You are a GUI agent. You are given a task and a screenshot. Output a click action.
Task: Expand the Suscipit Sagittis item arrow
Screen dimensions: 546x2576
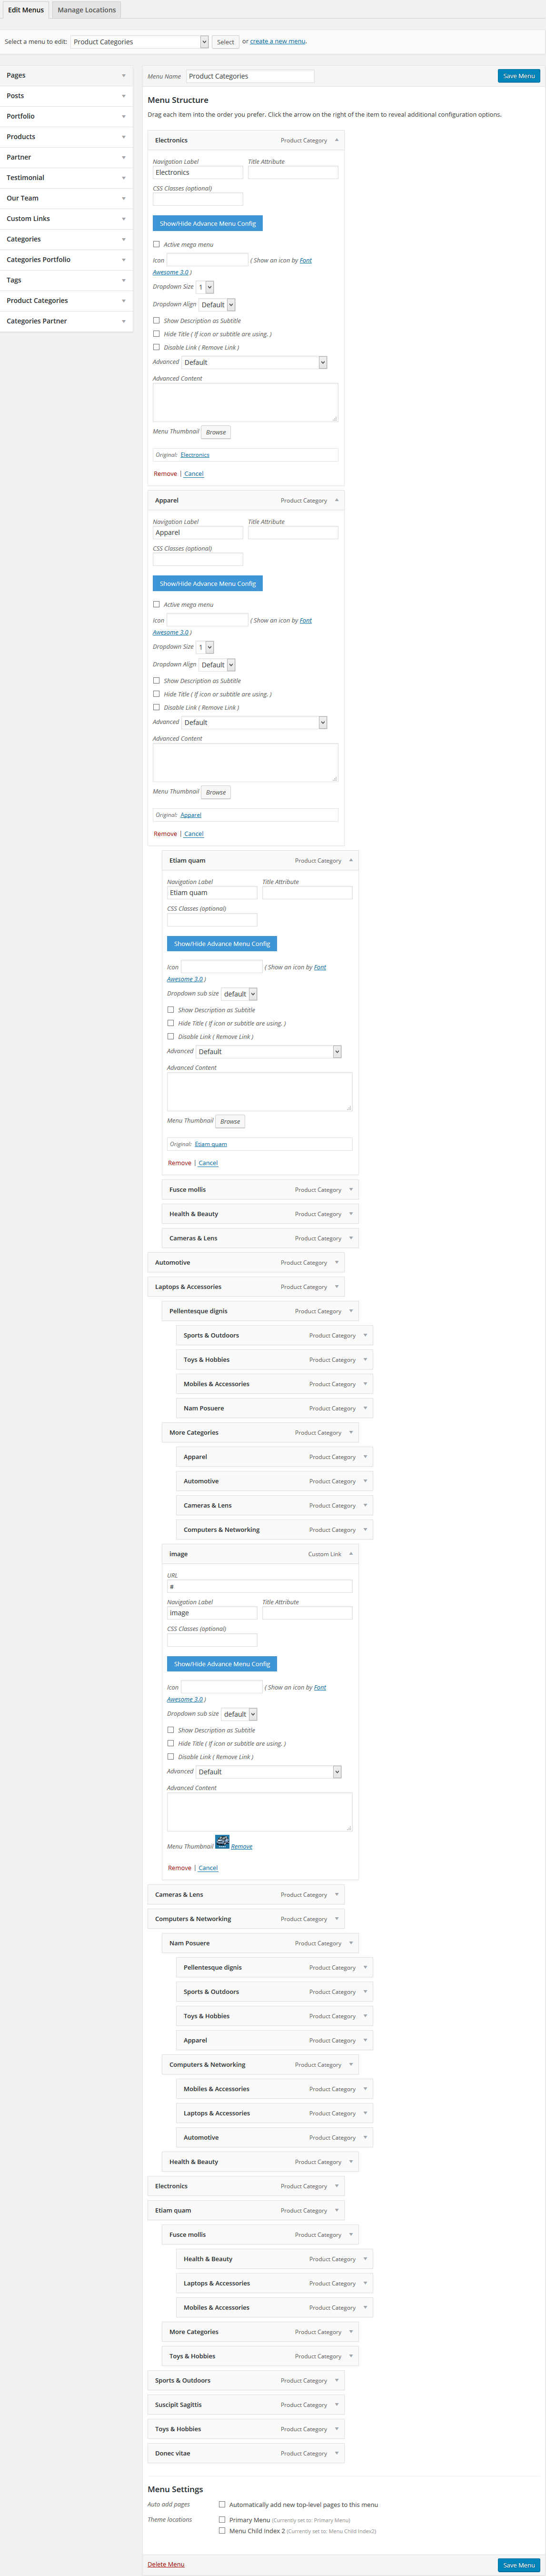point(337,2404)
